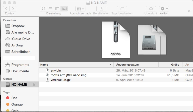
Task: Select the Orange tag in sidebar
Action: click(17, 104)
